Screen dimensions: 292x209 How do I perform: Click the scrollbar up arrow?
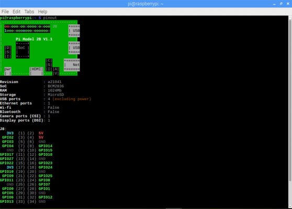click(290, 18)
